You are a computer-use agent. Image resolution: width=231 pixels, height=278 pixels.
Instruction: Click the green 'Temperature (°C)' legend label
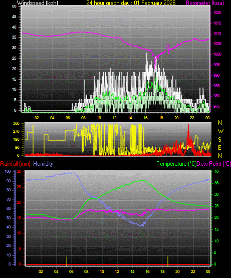coord(176,164)
